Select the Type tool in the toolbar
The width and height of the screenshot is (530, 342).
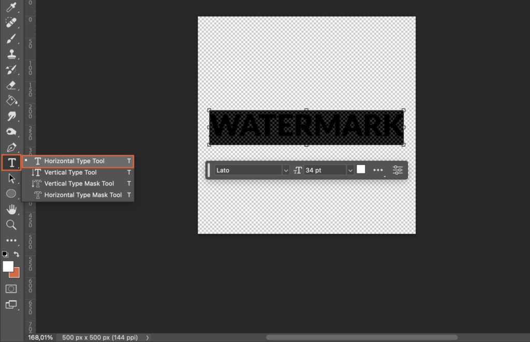pos(12,163)
